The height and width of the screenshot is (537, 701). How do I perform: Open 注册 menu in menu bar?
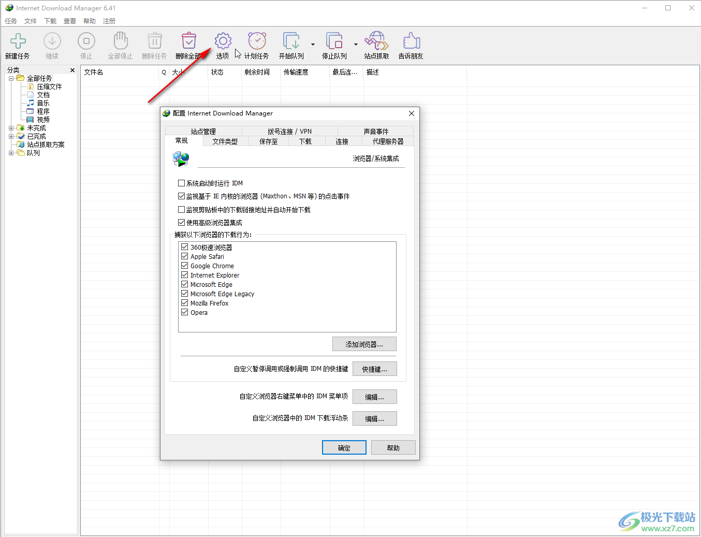(109, 21)
